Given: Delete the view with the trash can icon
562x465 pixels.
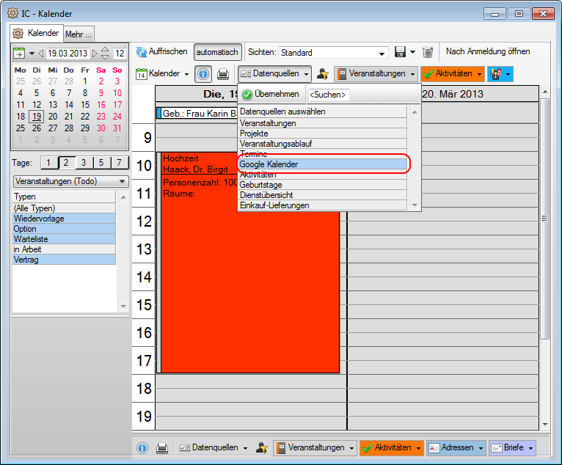Looking at the screenshot, I should [x=427, y=52].
